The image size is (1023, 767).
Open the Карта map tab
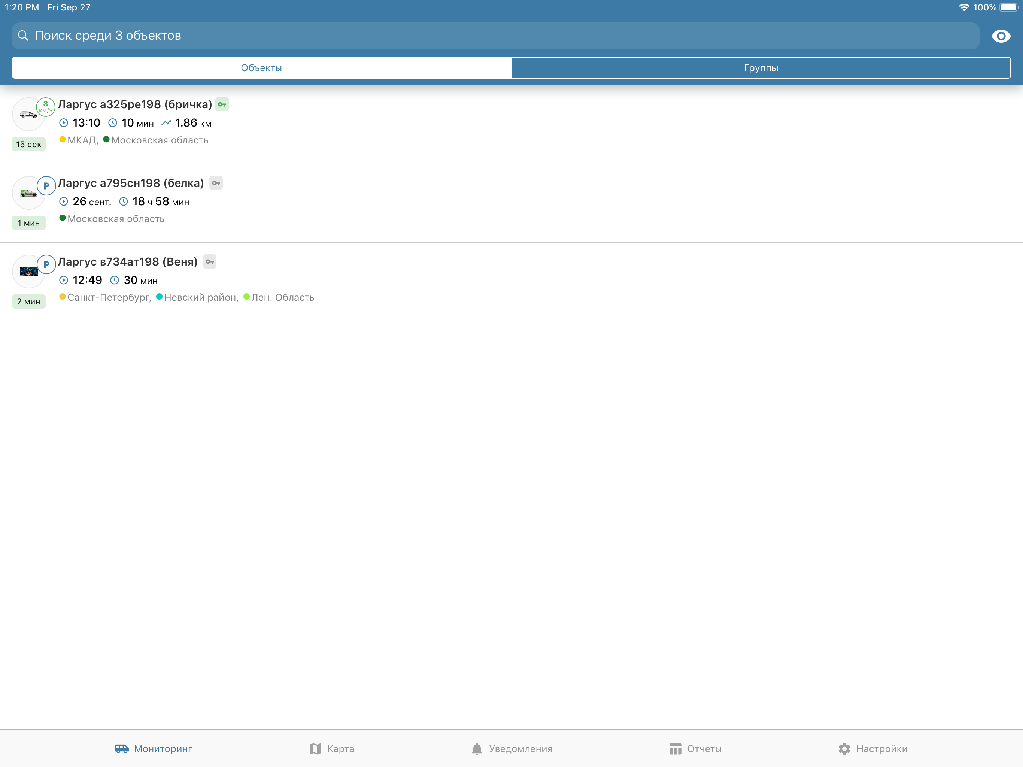[x=332, y=749]
